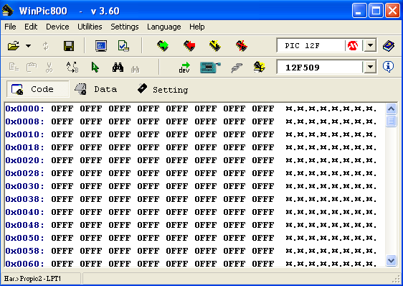
Task: Click the verify device yellow chip icon
Action: tap(215, 46)
